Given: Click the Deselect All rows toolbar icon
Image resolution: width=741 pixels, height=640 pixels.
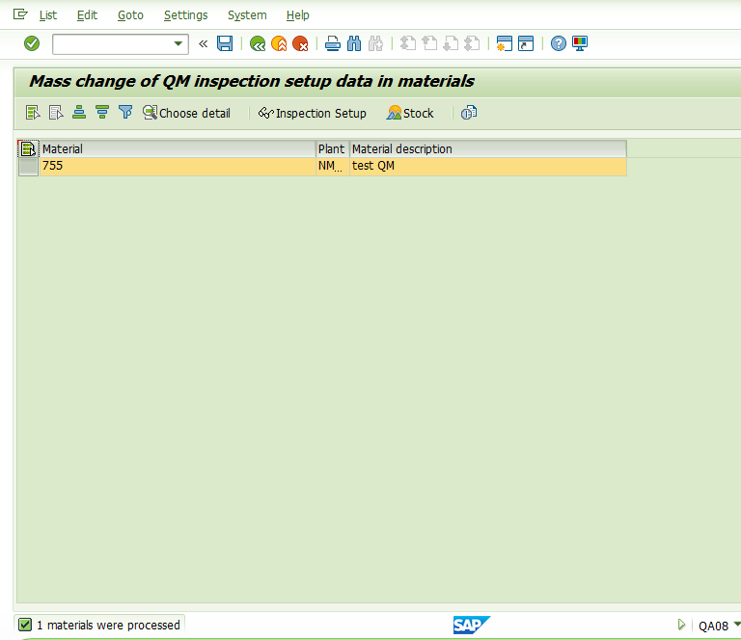Looking at the screenshot, I should (x=56, y=113).
